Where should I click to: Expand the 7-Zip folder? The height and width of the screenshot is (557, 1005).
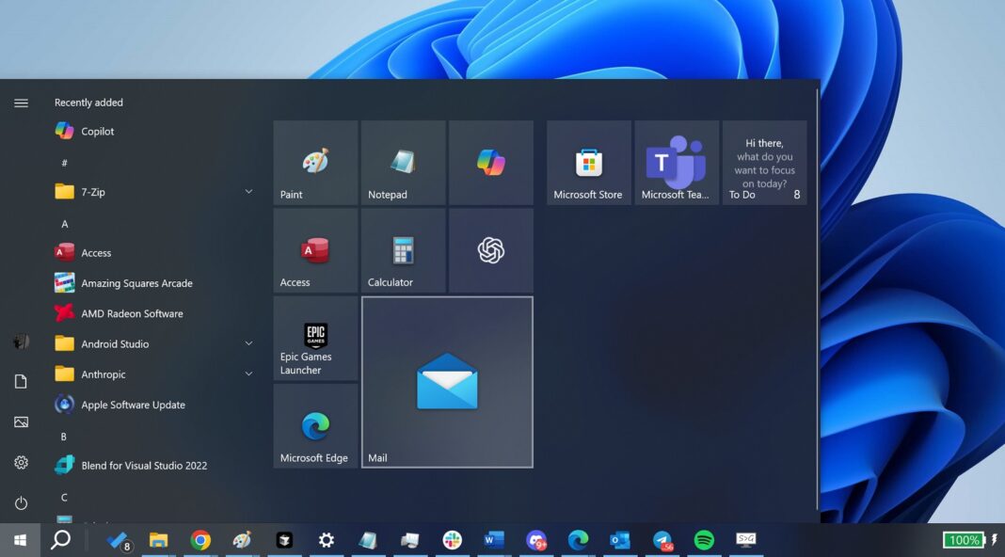(x=248, y=192)
